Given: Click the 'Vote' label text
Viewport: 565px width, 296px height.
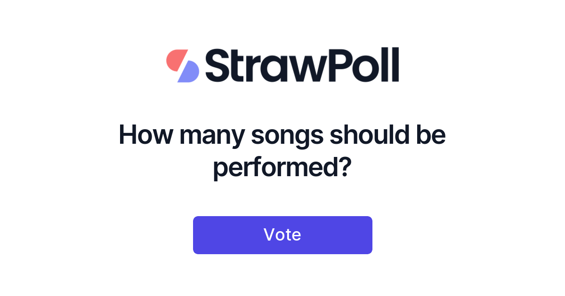Looking at the screenshot, I should tap(282, 234).
